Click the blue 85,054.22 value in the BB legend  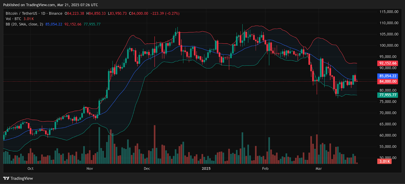coord(54,24)
